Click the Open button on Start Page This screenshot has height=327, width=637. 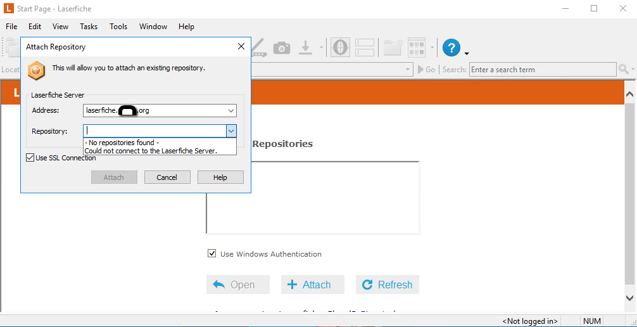(x=238, y=285)
